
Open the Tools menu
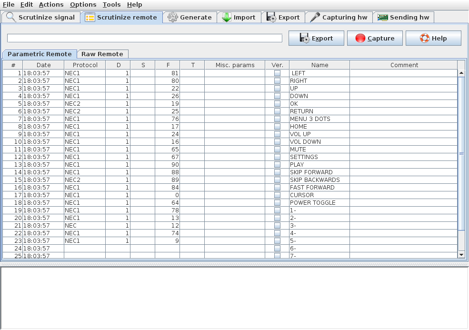(111, 4)
